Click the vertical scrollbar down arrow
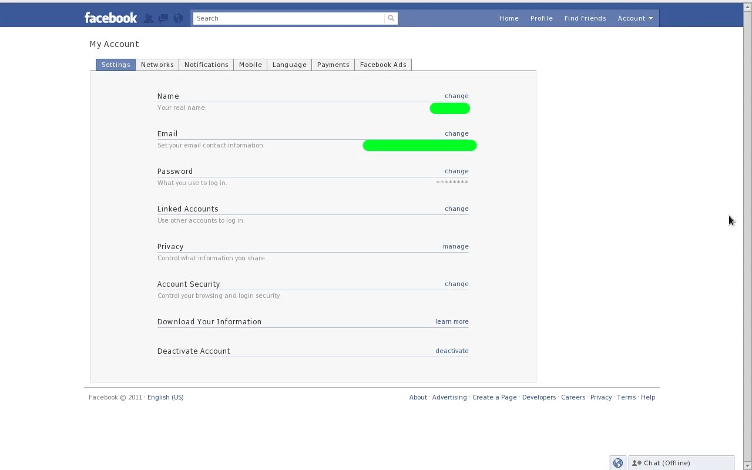The image size is (752, 470). pos(747,465)
